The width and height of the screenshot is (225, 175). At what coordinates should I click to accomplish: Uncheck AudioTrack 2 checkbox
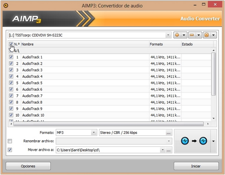[11, 63]
